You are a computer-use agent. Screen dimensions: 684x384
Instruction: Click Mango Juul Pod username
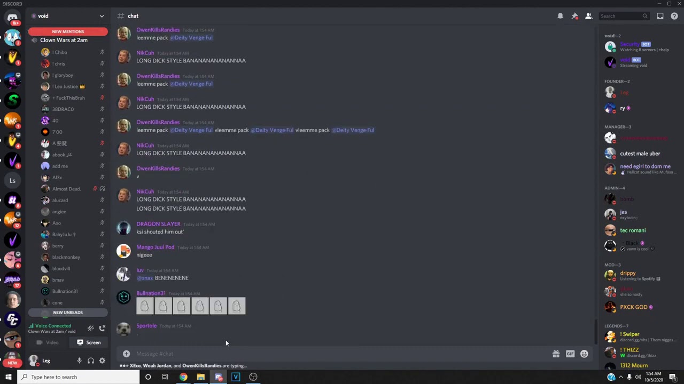pos(155,247)
